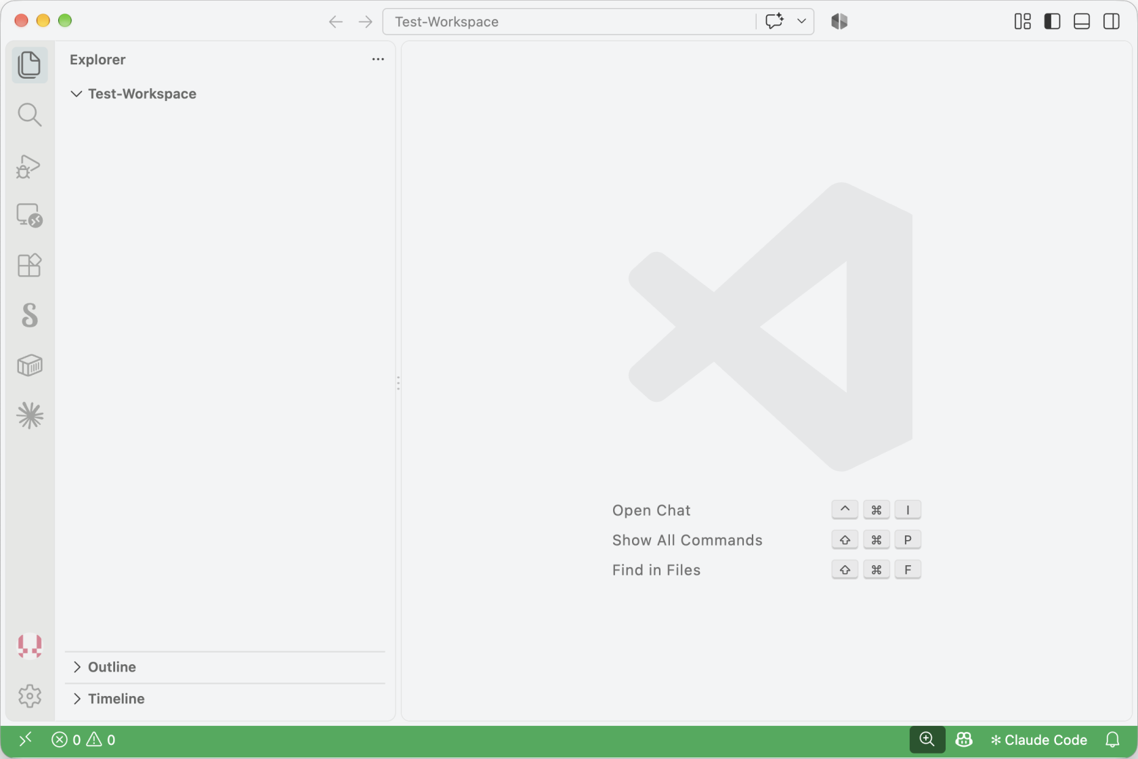This screenshot has width=1138, height=759.
Task: Open the Accounts avatar menu
Action: [x=30, y=646]
